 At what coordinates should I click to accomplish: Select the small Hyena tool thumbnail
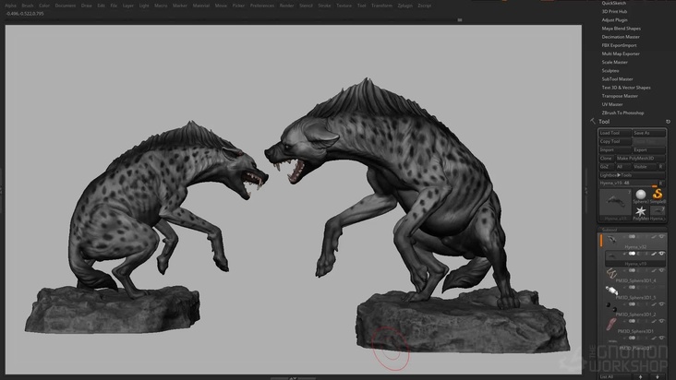(658, 211)
